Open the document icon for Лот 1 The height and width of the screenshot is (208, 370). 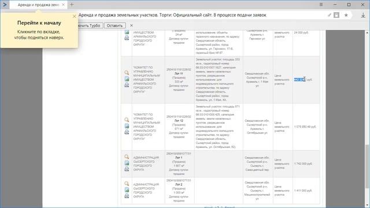pos(127,163)
